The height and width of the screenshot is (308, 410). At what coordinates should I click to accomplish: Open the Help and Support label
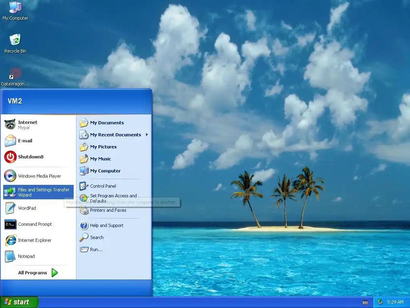tap(107, 225)
